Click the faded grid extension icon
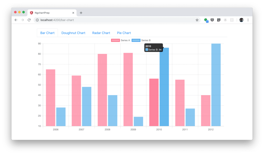Viewport: 264px width, 155px height. (x=232, y=20)
